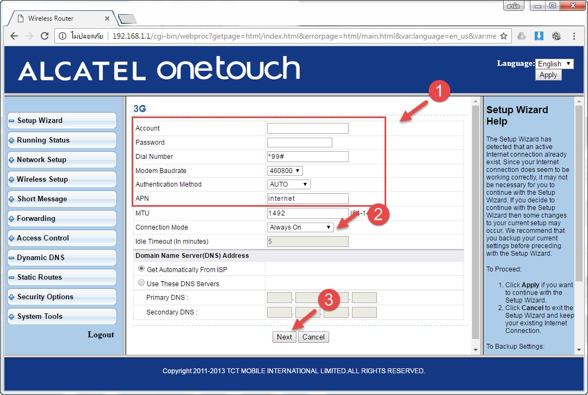Image resolution: width=588 pixels, height=395 pixels.
Task: Open Authentication Method dropdown
Action: pyautogui.click(x=289, y=184)
